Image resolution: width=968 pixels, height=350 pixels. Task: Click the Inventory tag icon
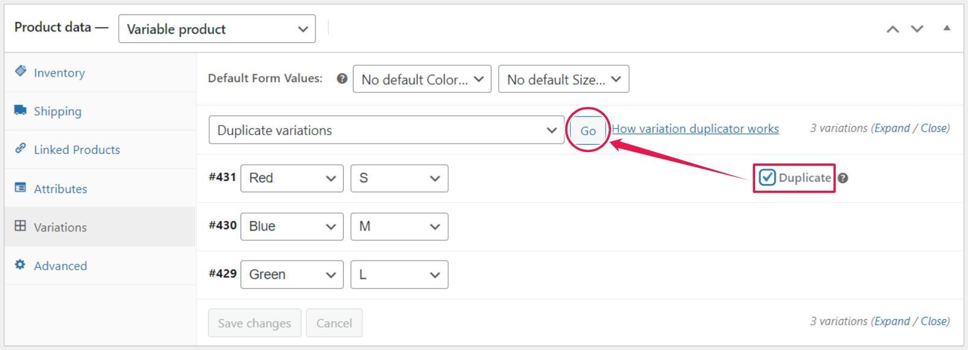coord(21,71)
